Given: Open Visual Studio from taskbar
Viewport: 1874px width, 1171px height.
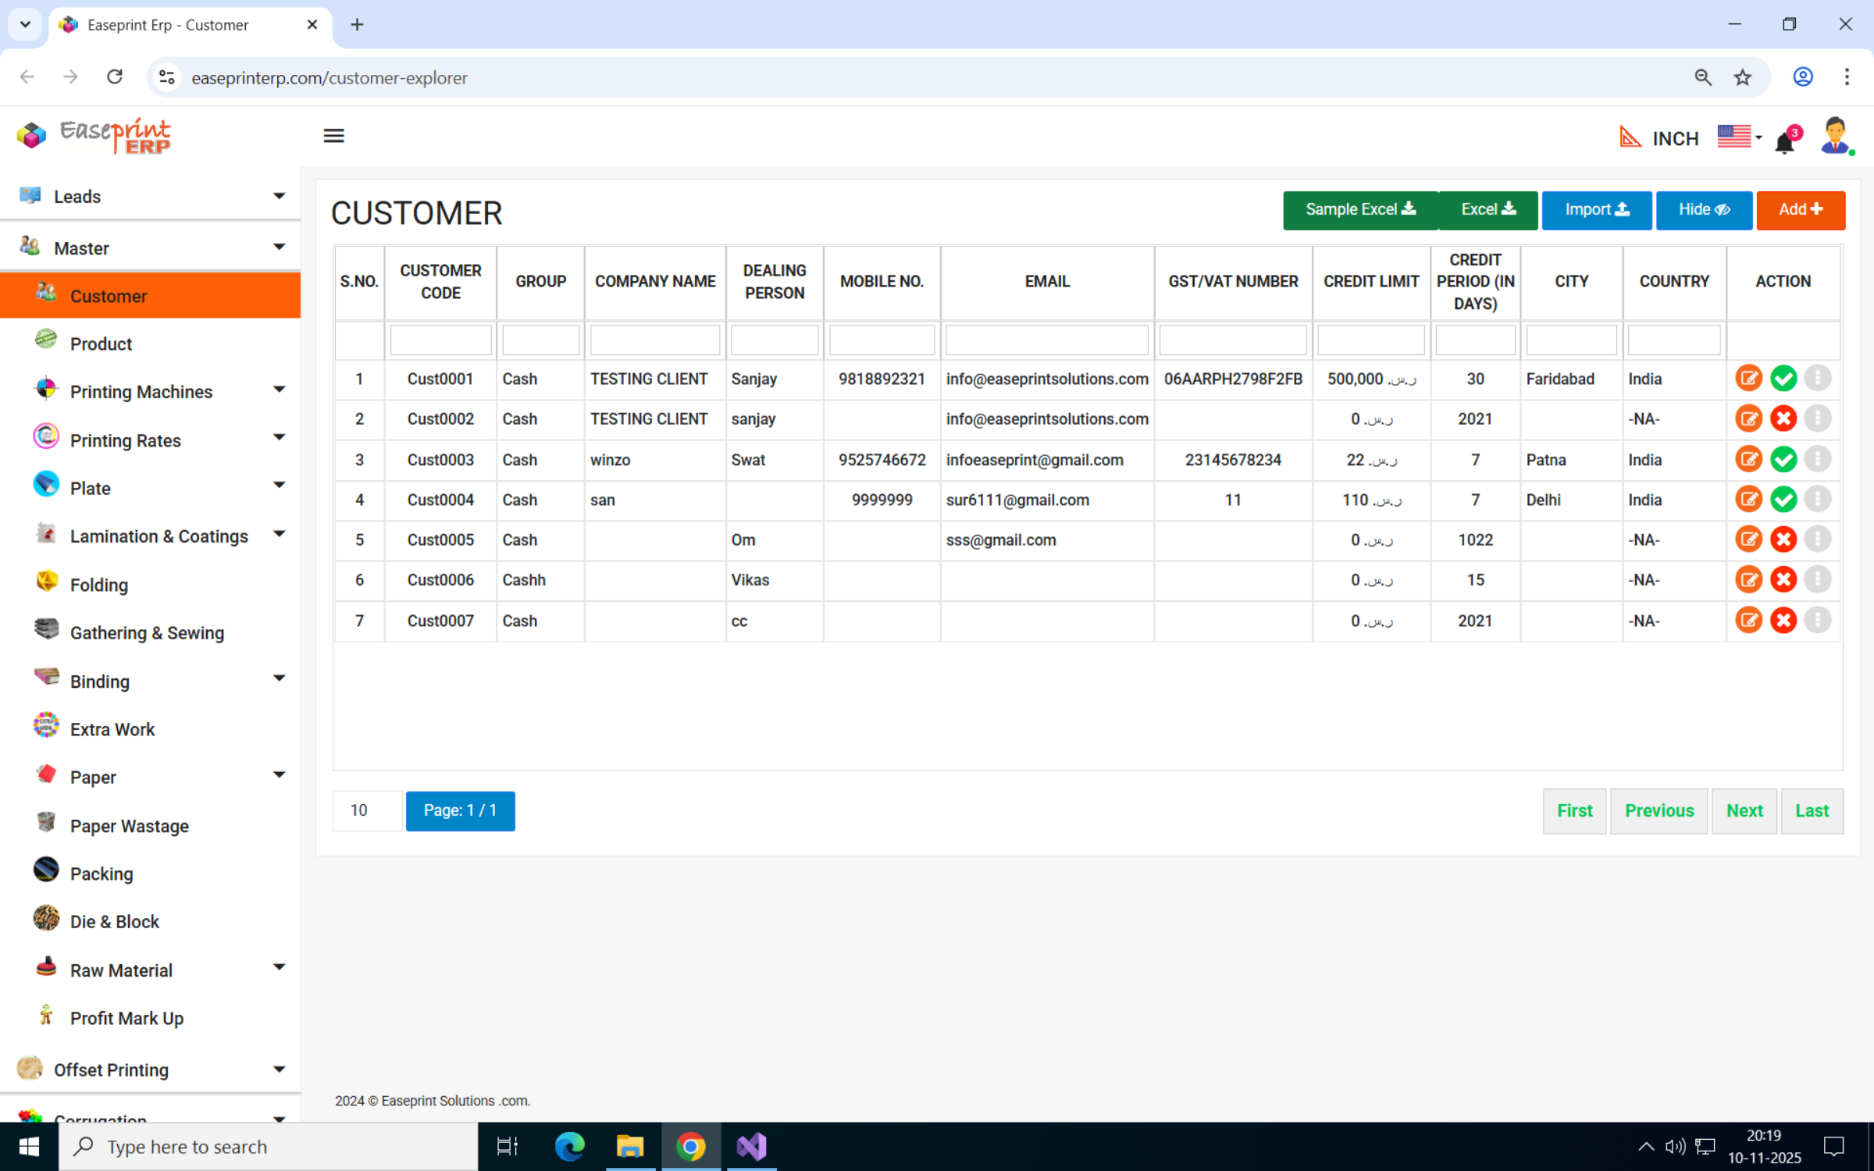Looking at the screenshot, I should coord(751,1146).
